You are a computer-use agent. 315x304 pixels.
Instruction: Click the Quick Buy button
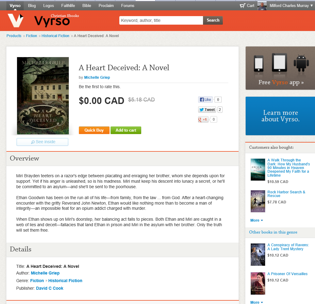[x=94, y=130]
